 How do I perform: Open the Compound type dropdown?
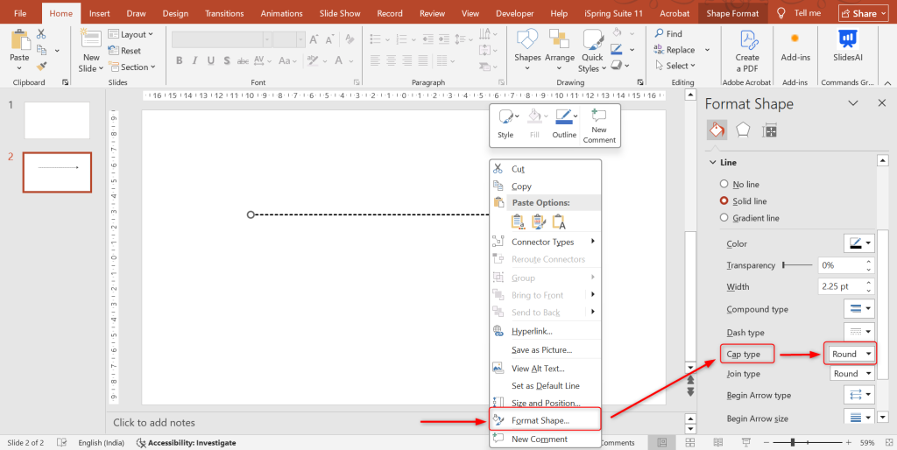pyautogui.click(x=859, y=309)
